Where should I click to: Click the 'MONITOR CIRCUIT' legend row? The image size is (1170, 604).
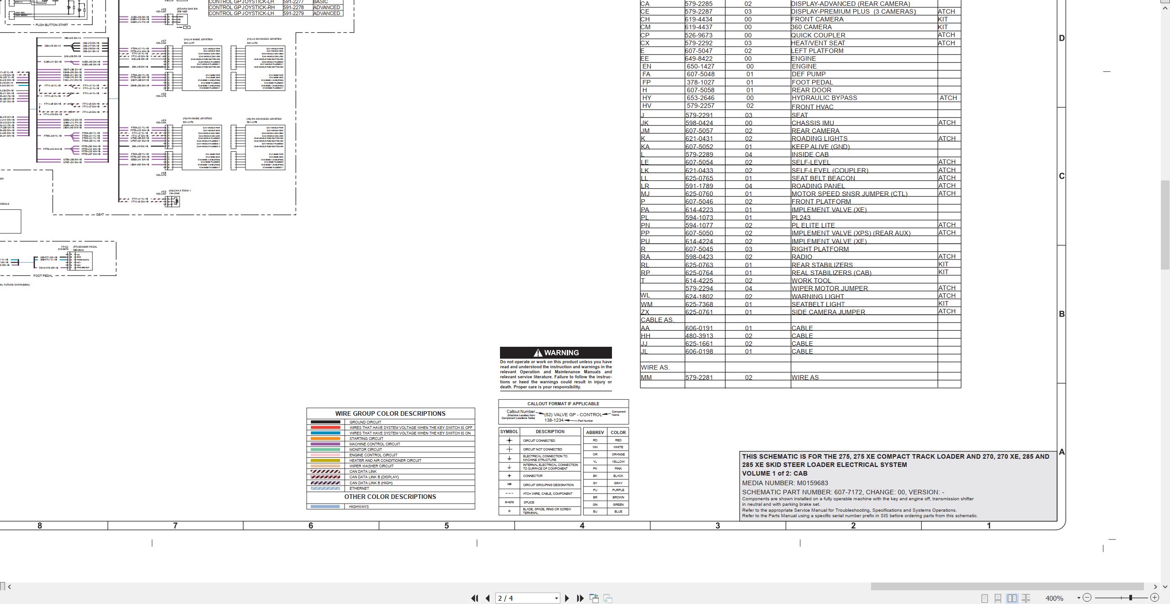click(x=391, y=450)
